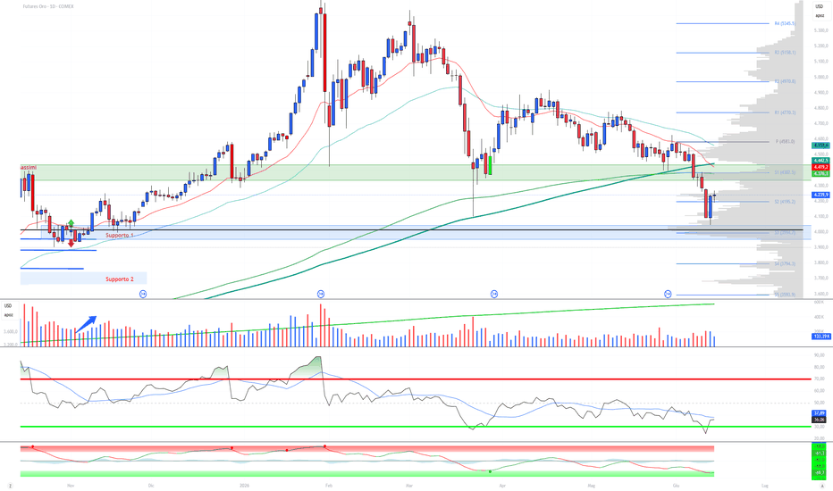This screenshot has width=833, height=491.
Task: Click the green up-arrow marker above November candles
Action: (x=71, y=223)
